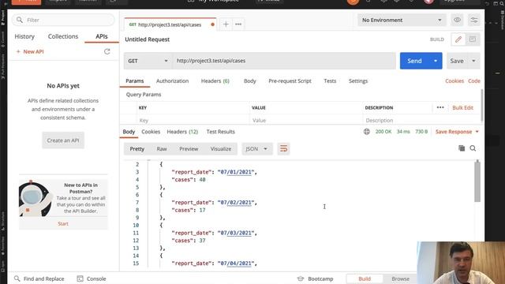Add a new request tab with plus

226,24
